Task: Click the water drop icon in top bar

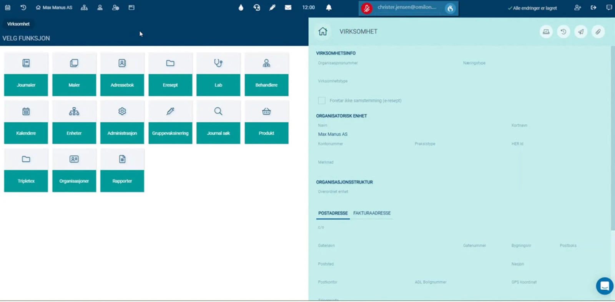Action: click(241, 7)
